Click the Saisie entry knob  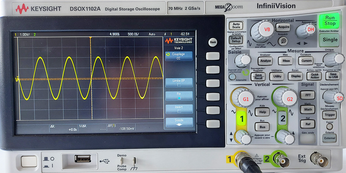coord(243,61)
